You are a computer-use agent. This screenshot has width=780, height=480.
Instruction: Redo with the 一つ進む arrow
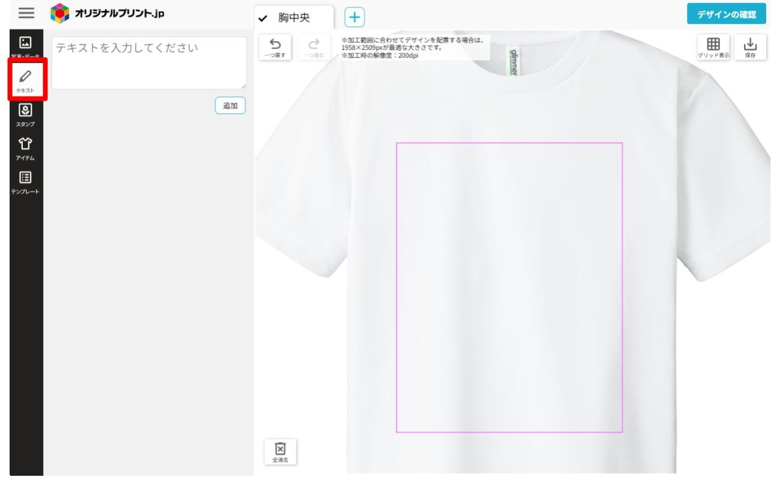pos(313,47)
